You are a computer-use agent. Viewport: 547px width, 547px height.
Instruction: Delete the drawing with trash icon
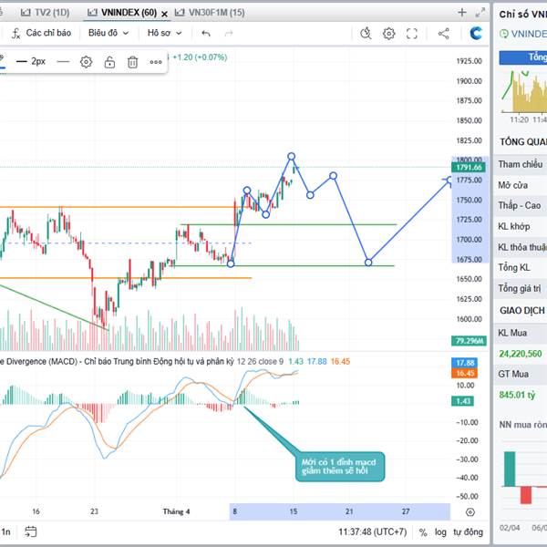click(132, 62)
